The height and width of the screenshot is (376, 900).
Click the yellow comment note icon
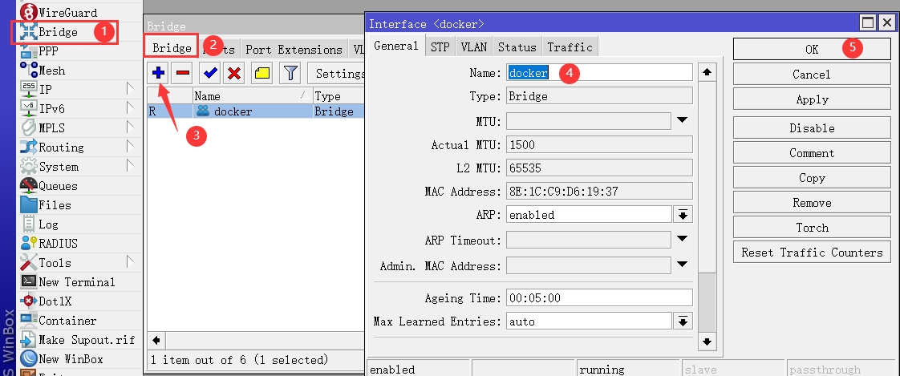[261, 74]
